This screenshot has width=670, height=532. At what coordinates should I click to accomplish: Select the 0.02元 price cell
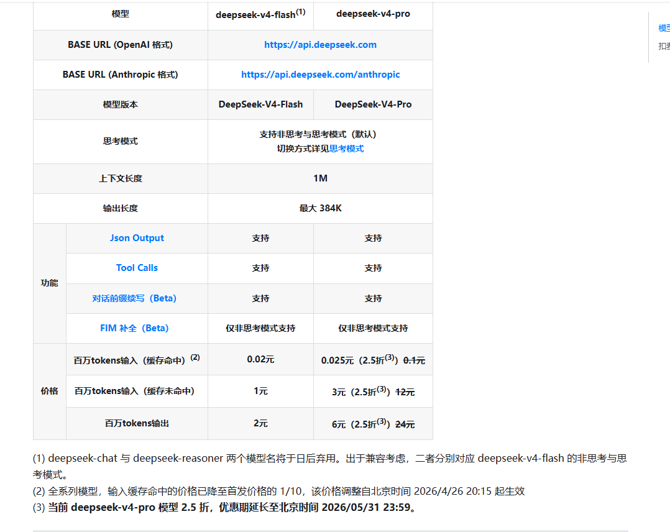coord(260,359)
